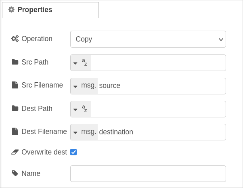Click the Name tag icon
Screen dimensions: 243x188
(x=15, y=173)
